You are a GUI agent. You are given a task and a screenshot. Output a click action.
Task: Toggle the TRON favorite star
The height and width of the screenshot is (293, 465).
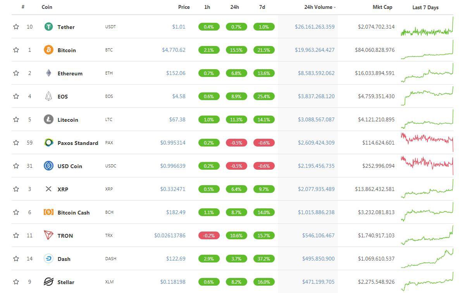pyautogui.click(x=16, y=235)
